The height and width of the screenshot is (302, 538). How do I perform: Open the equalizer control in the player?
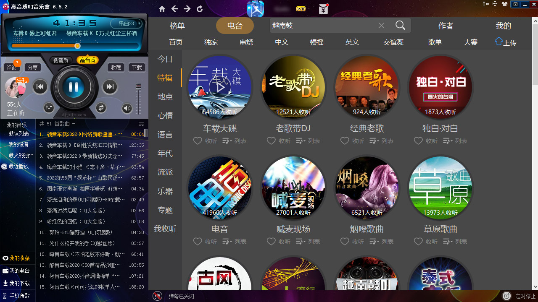(x=49, y=108)
